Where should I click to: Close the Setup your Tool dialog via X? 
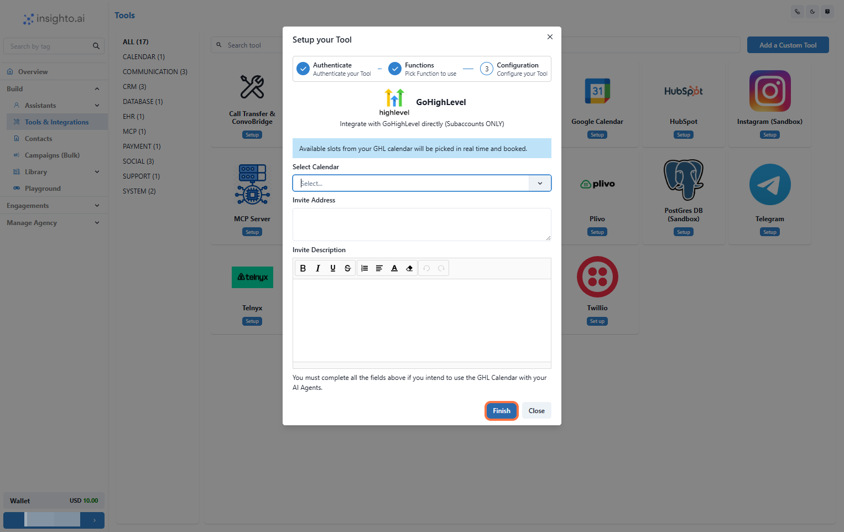click(550, 37)
